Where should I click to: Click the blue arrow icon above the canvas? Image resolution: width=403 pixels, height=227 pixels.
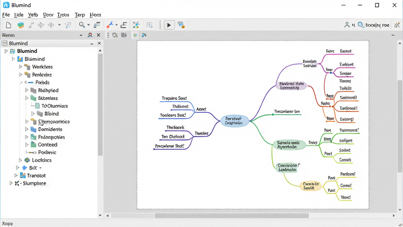click(144, 35)
